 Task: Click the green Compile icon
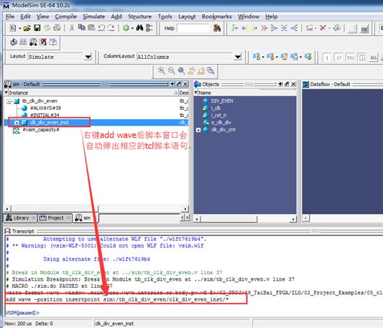126,28
